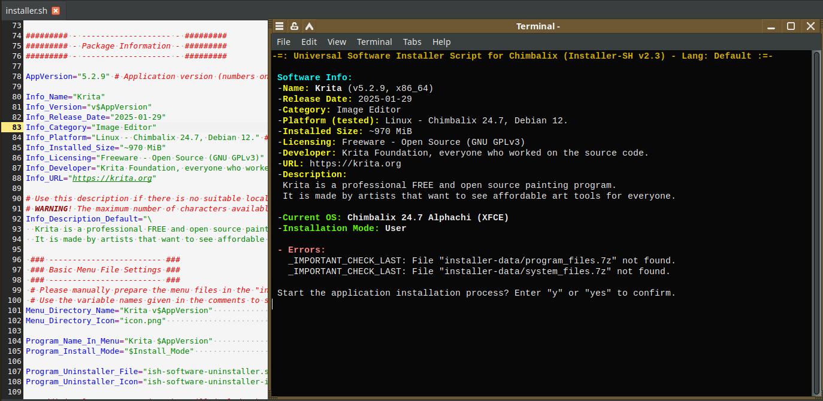Close the installer.sh editor tab

coord(56,11)
